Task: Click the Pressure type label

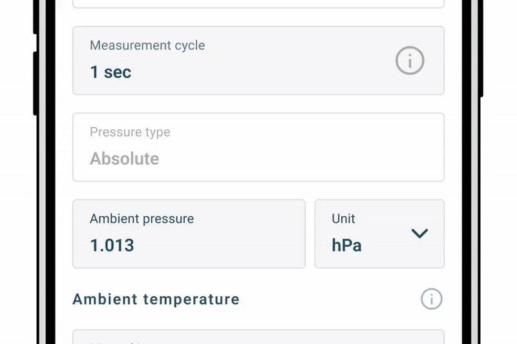Action: [130, 132]
